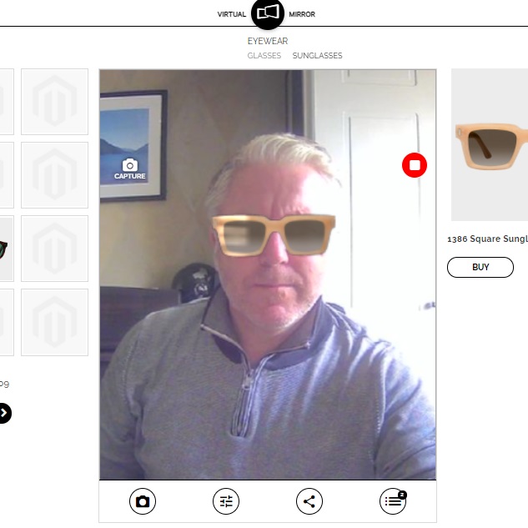Go to next page with the arrow button
Viewport: 528px width, 528px height.
point(3,413)
